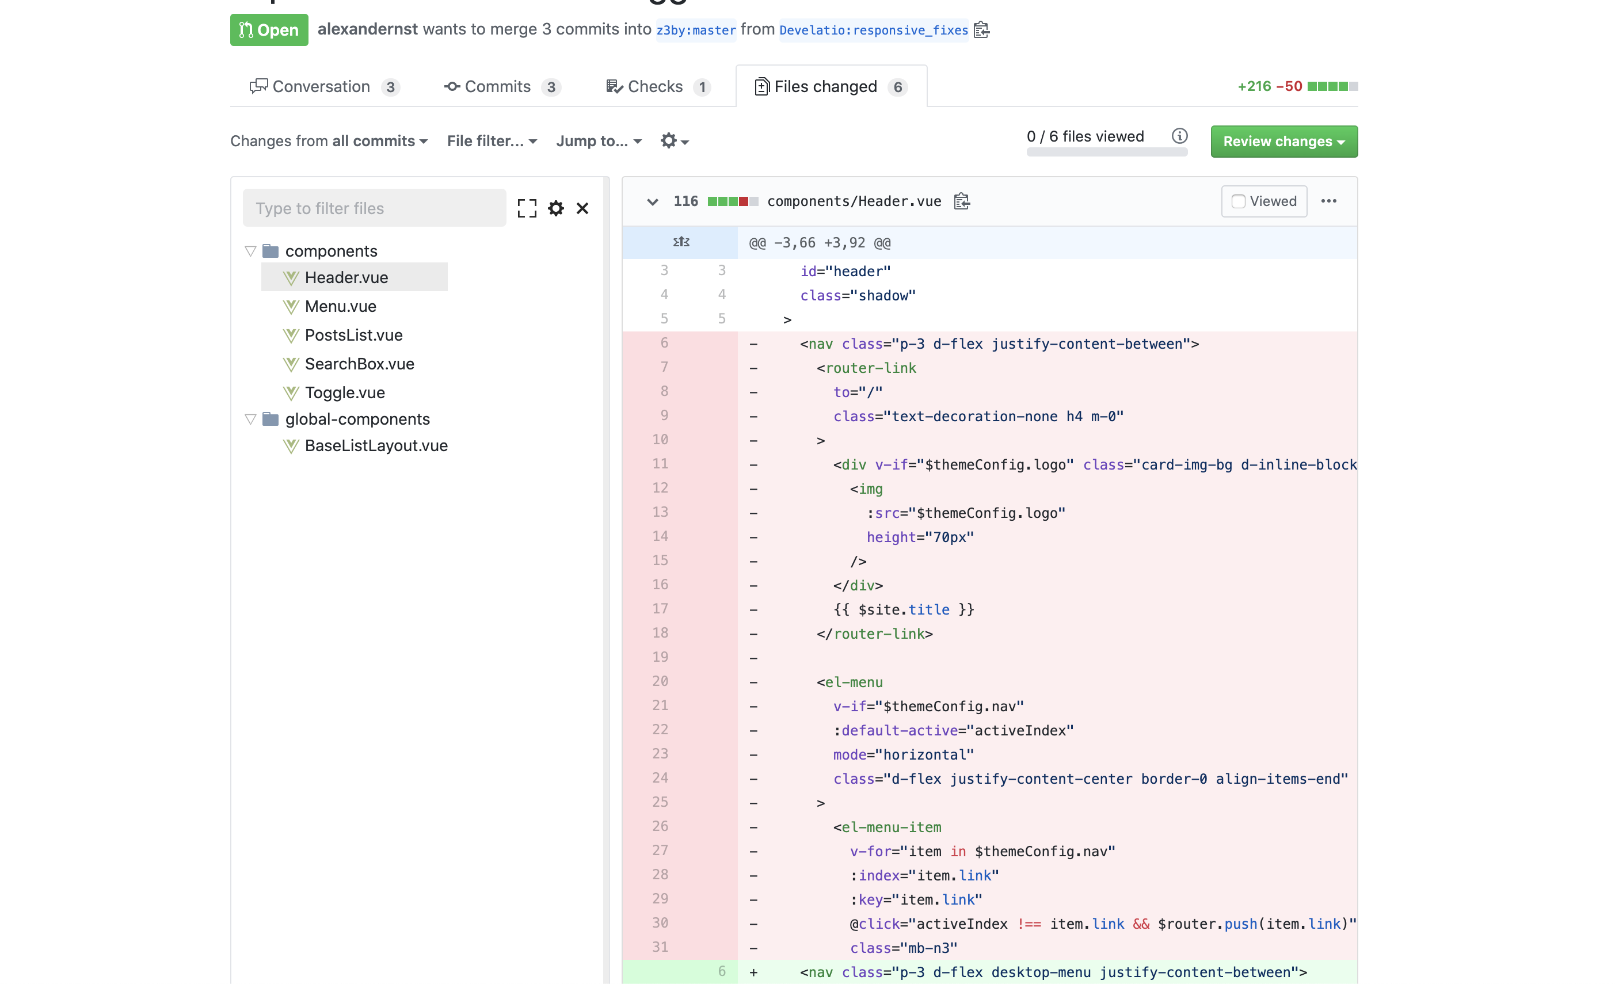Switch to the Conversation tab

tap(325, 86)
